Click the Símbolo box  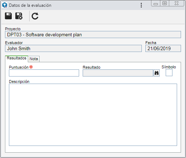pyautogui.click(x=169, y=73)
